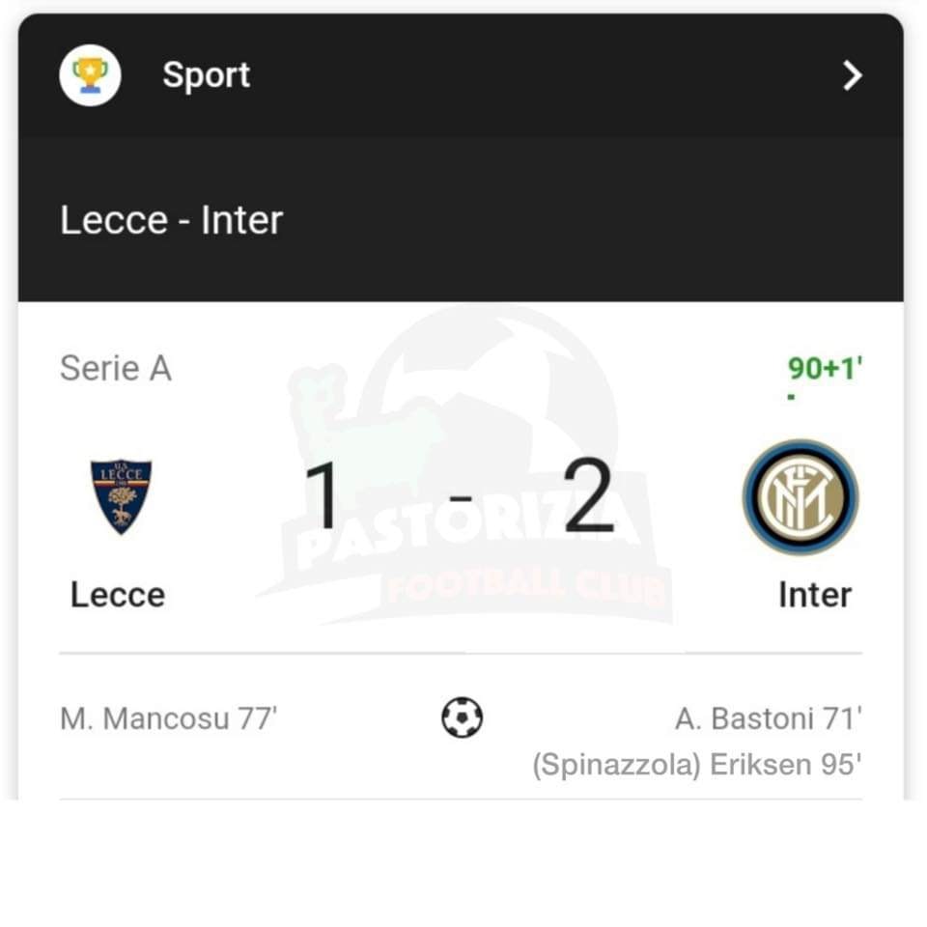The image size is (927, 927).
Task: Select the Lecce - Inter match title
Action: 171,220
